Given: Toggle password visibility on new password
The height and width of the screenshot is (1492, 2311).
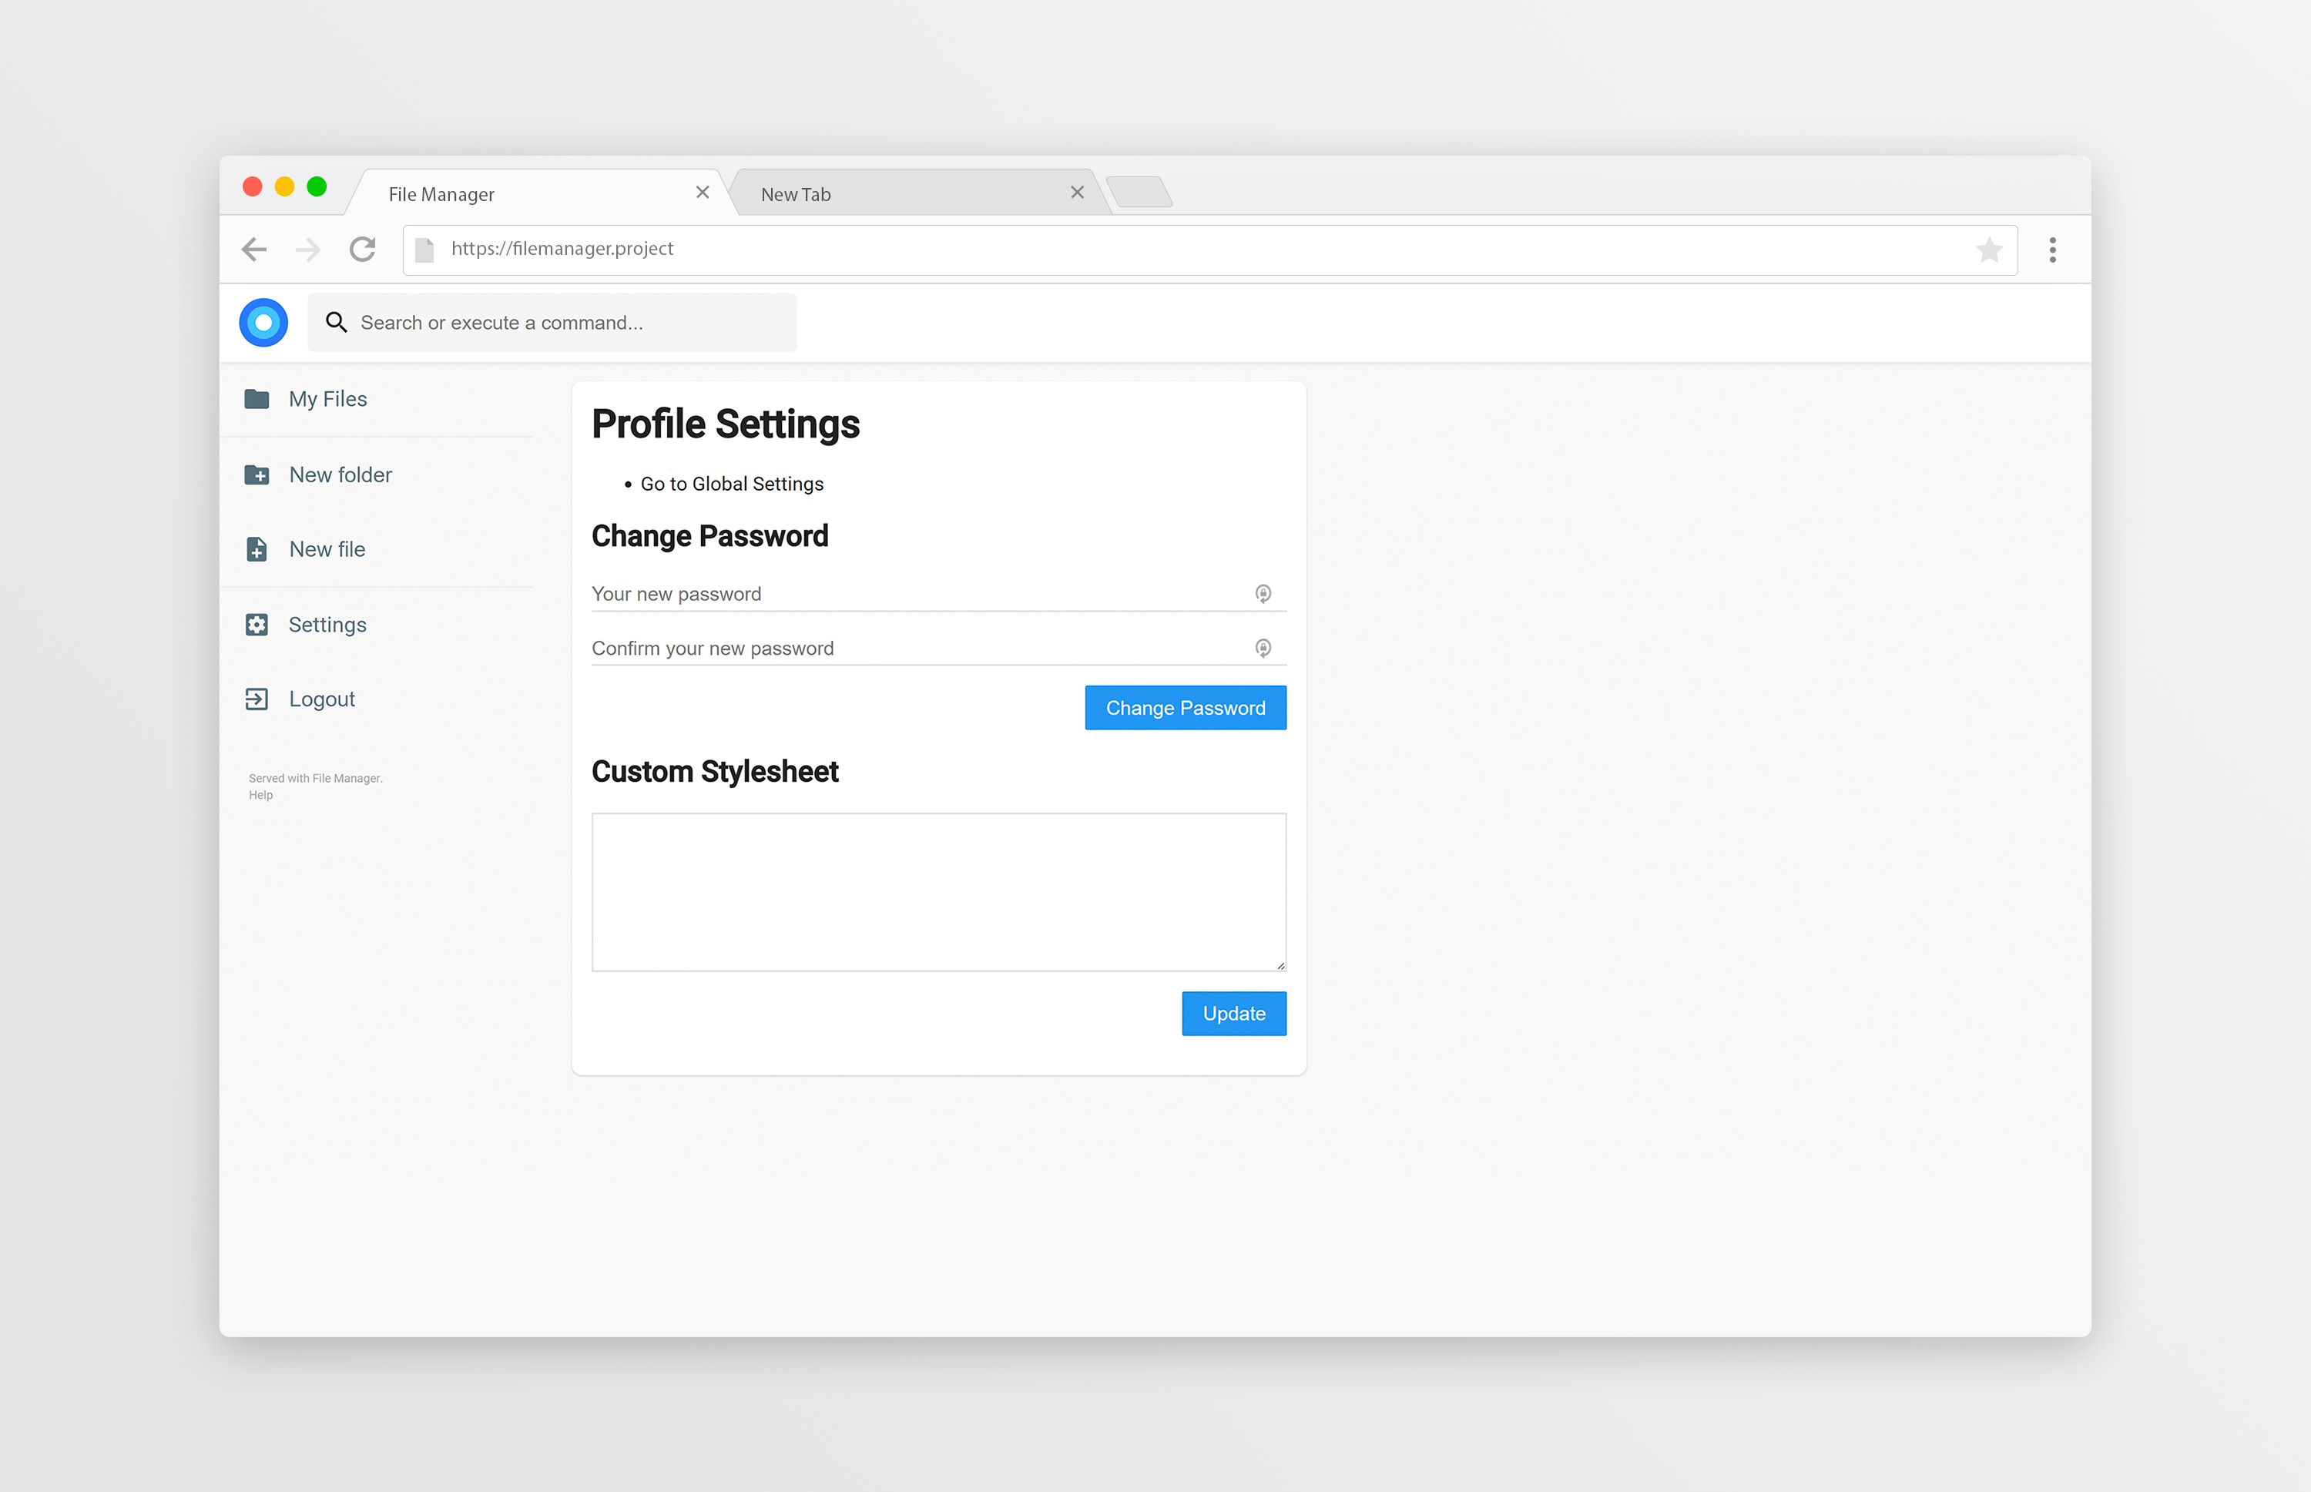Looking at the screenshot, I should coord(1262,595).
